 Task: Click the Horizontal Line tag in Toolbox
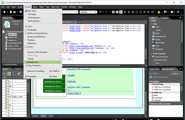[x=160, y=36]
